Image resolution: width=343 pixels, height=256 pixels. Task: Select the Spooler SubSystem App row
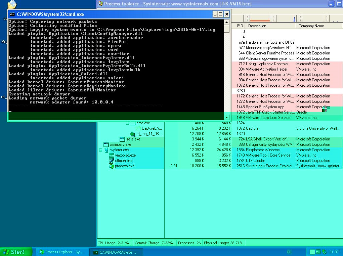coord(287,107)
